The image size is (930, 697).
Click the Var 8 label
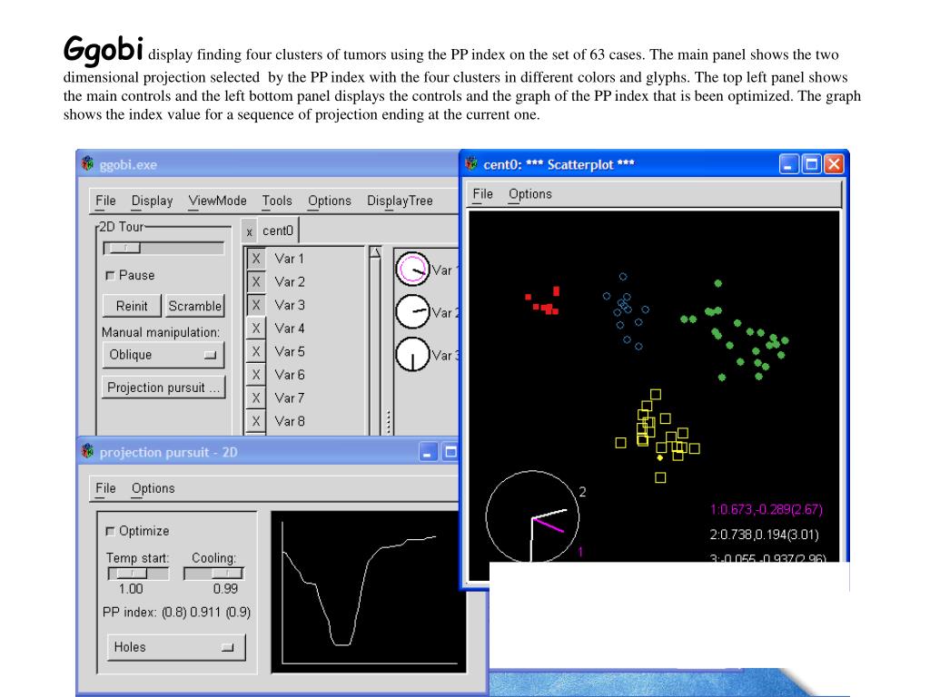(x=290, y=421)
